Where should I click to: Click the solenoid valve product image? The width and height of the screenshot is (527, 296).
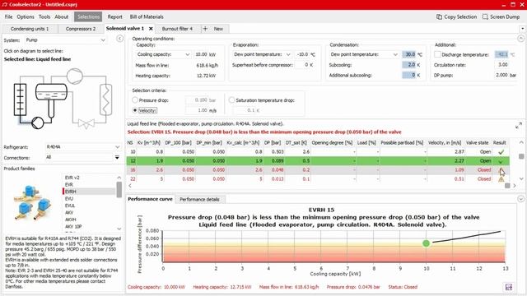point(33,203)
